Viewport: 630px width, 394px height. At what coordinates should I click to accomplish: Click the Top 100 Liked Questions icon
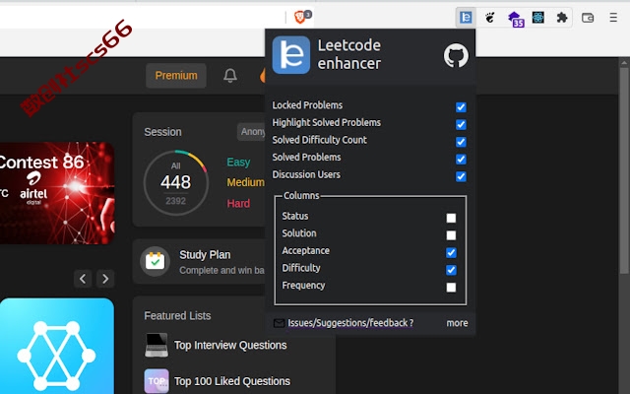[x=157, y=381]
